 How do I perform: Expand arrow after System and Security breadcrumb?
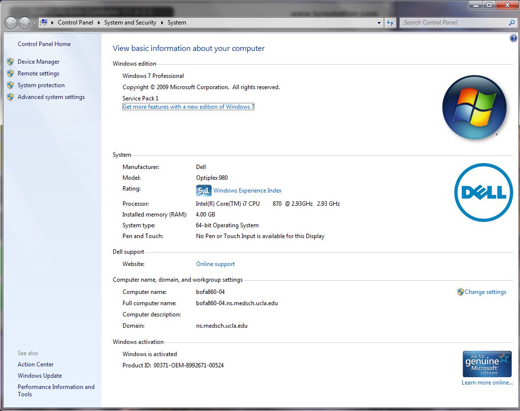162,23
